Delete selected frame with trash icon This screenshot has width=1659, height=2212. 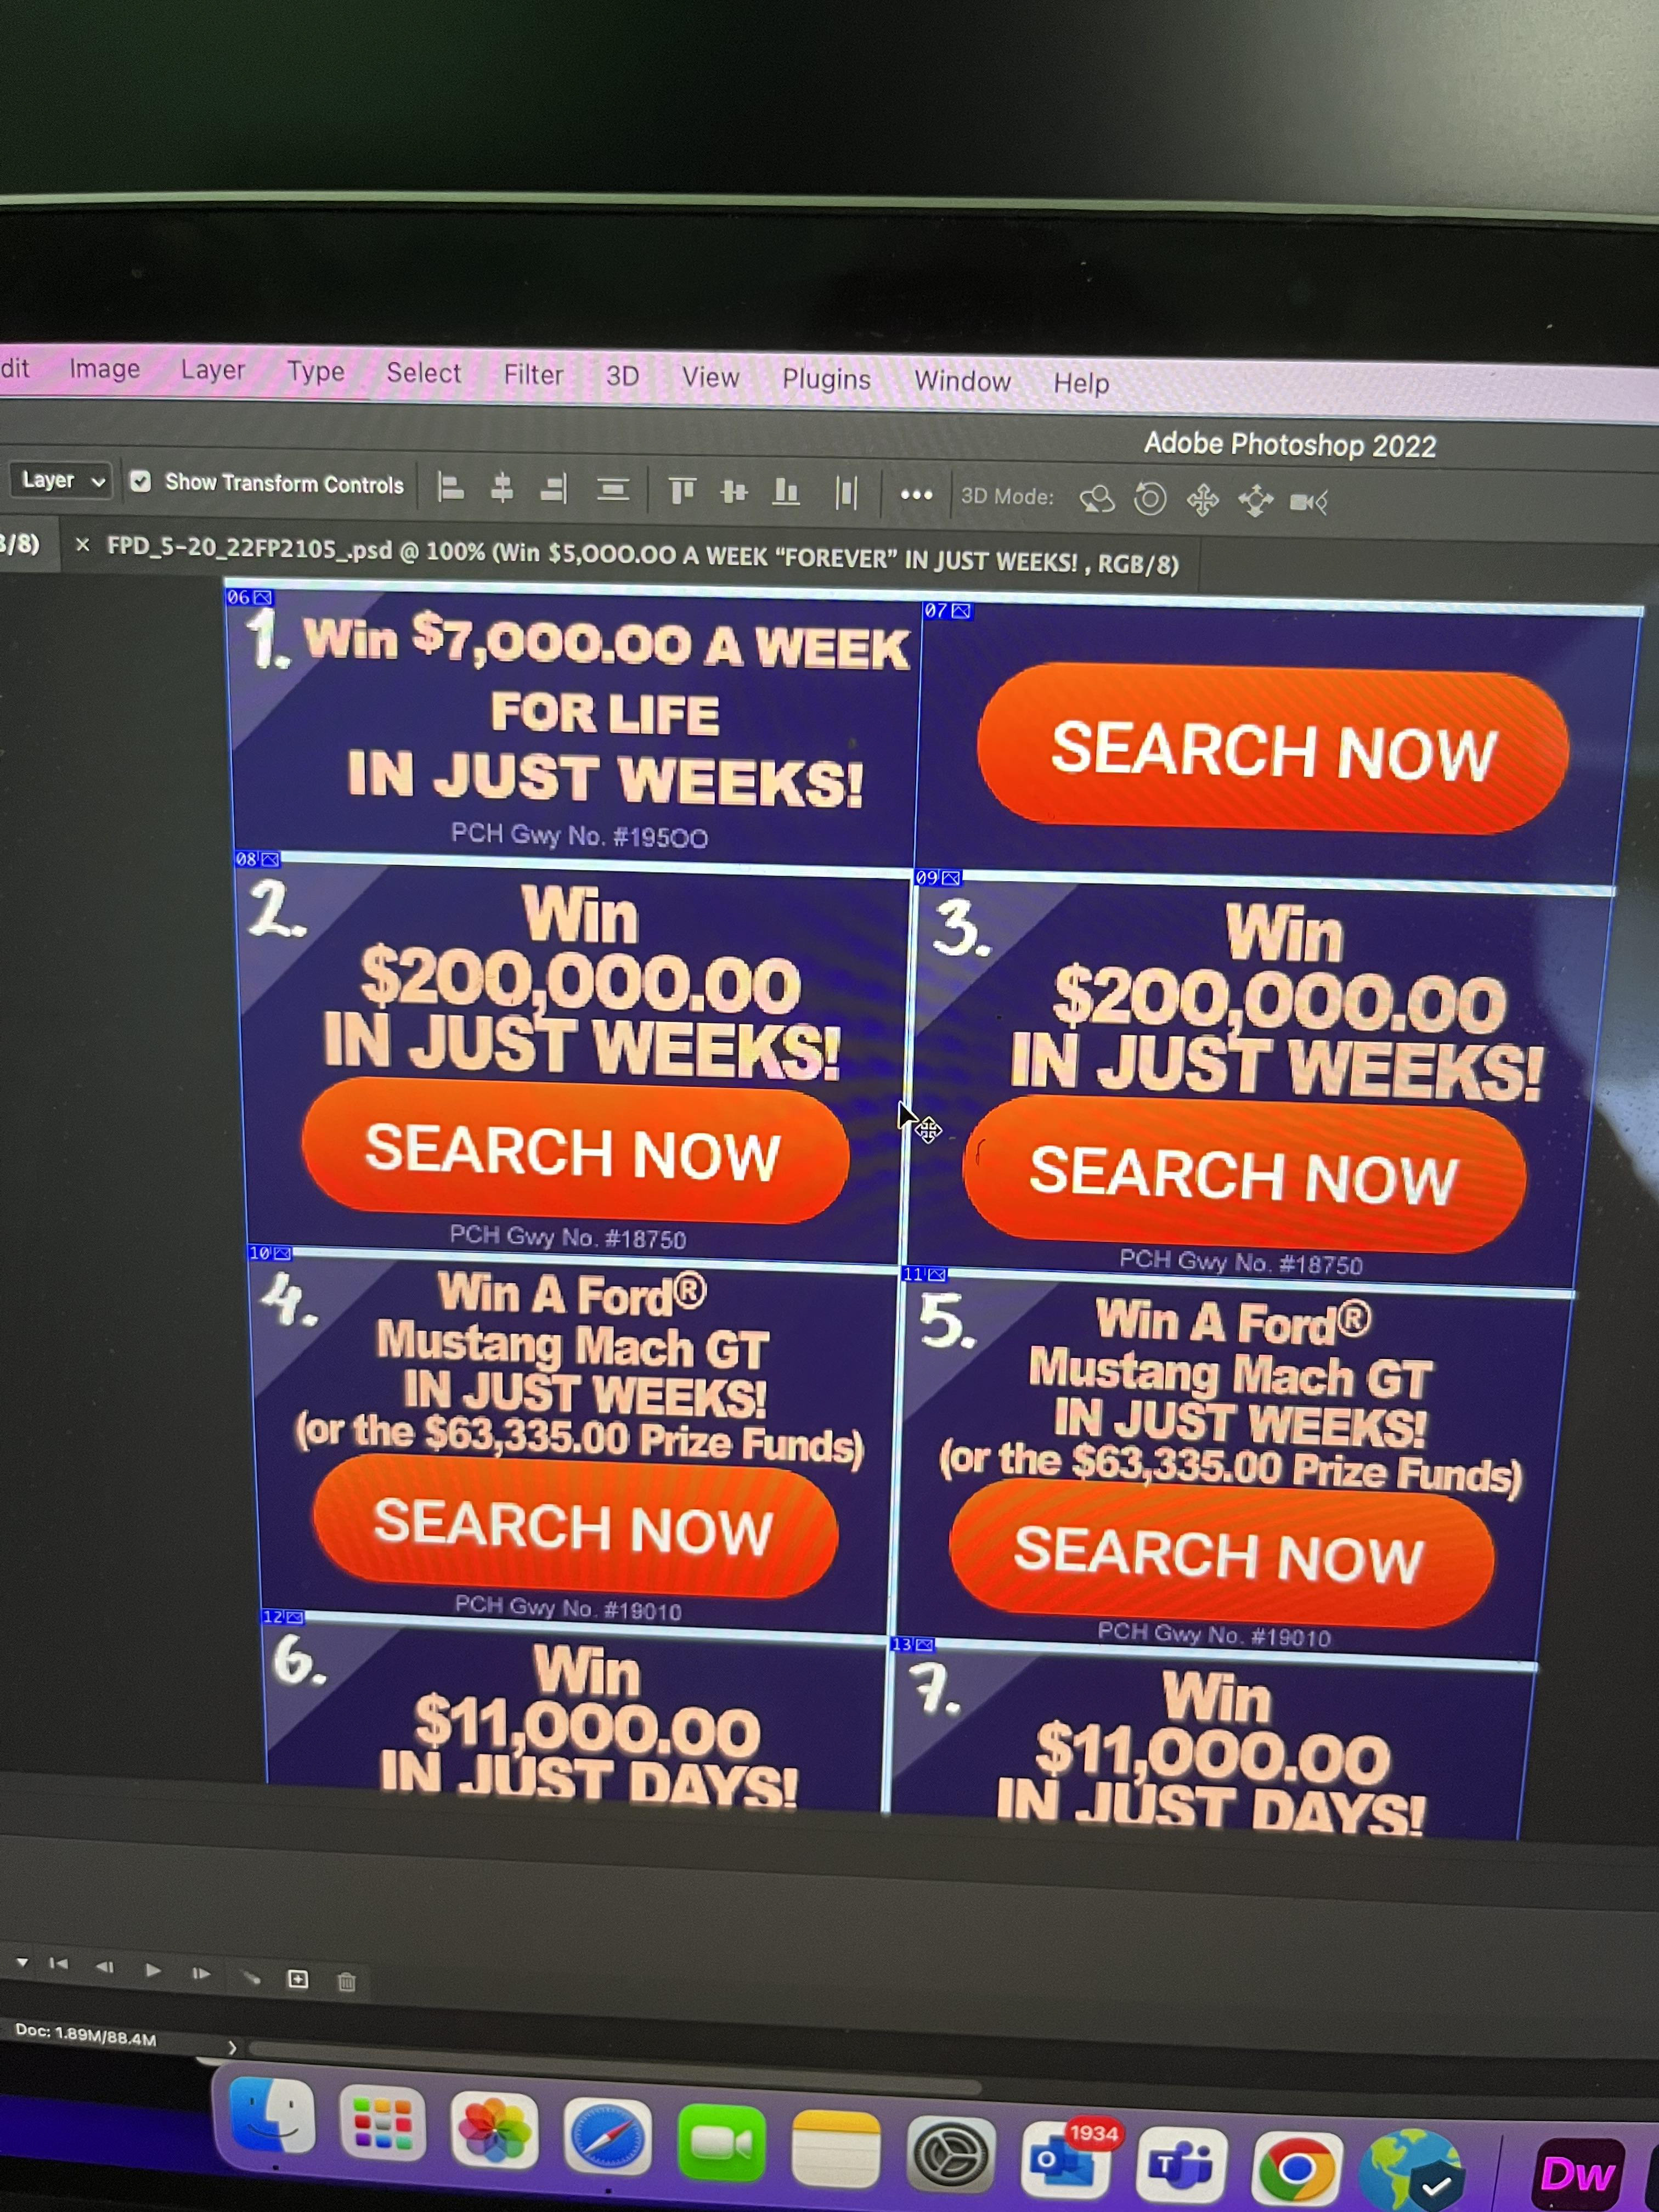pyautogui.click(x=346, y=1982)
